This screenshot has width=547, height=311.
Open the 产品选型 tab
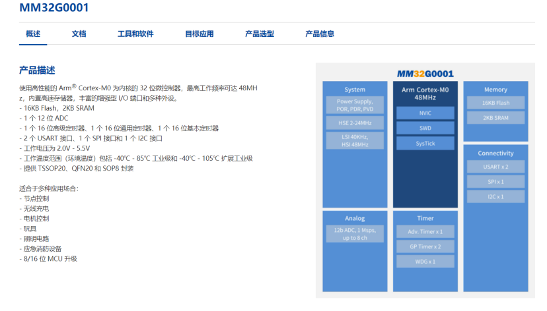click(260, 34)
